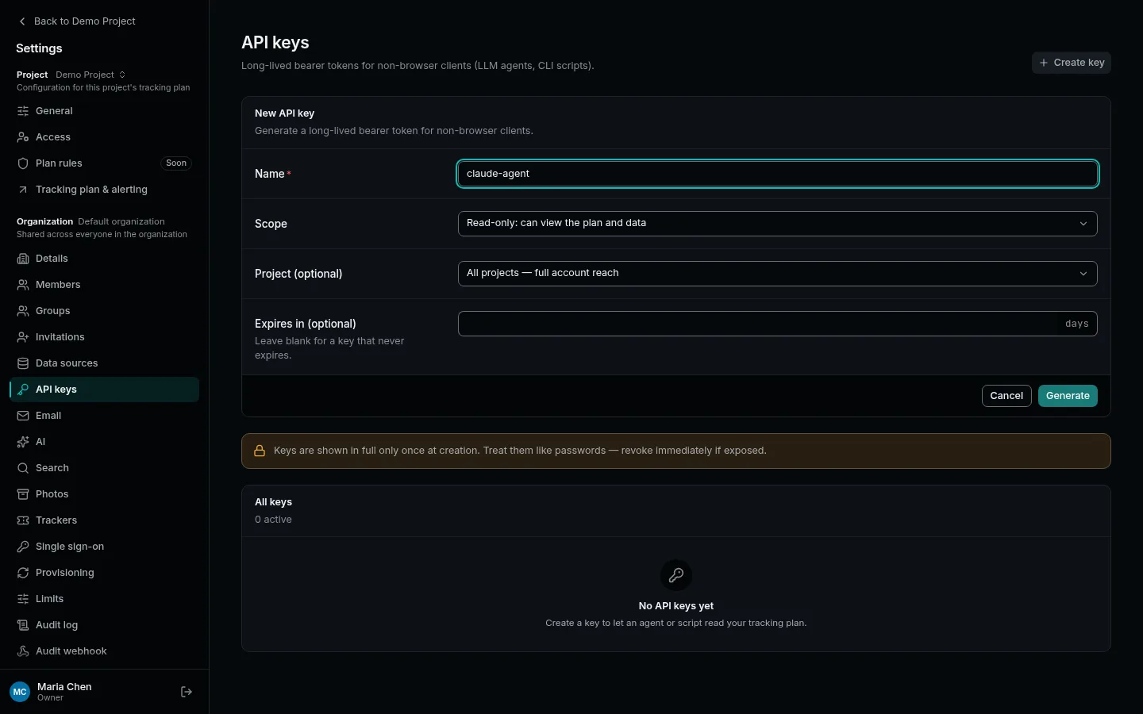Click the Audit webhook icon
The height and width of the screenshot is (714, 1143).
click(x=23, y=651)
